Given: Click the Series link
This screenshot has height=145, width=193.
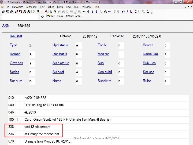Looking at the screenshot, I should [x=14, y=72].
